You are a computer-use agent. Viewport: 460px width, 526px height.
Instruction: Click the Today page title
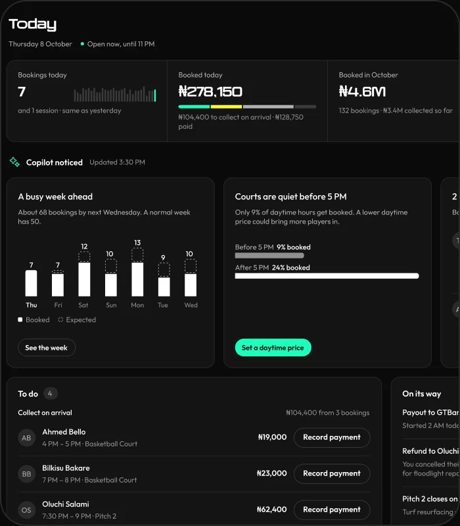(x=32, y=24)
